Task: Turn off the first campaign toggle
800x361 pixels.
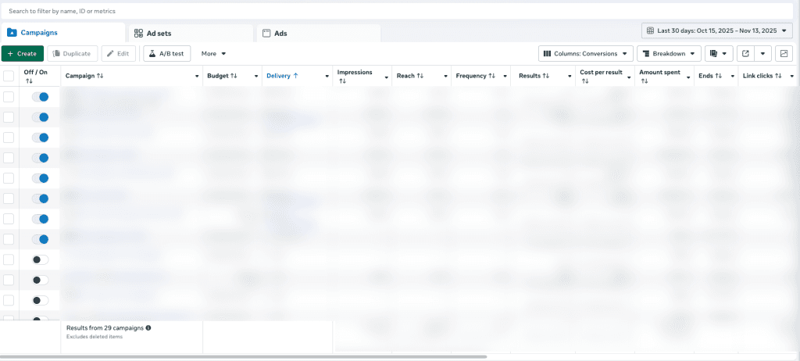Action: [x=40, y=97]
